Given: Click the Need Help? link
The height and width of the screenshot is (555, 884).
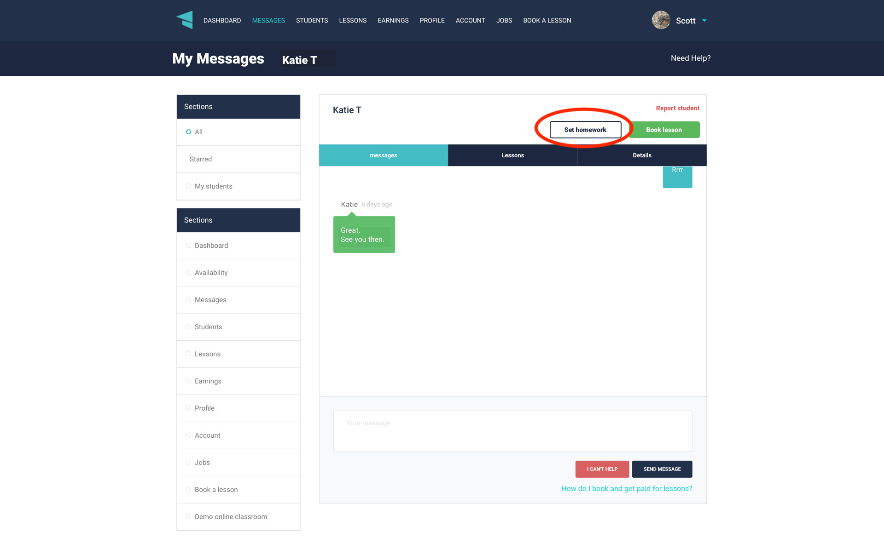Looking at the screenshot, I should click(x=691, y=58).
